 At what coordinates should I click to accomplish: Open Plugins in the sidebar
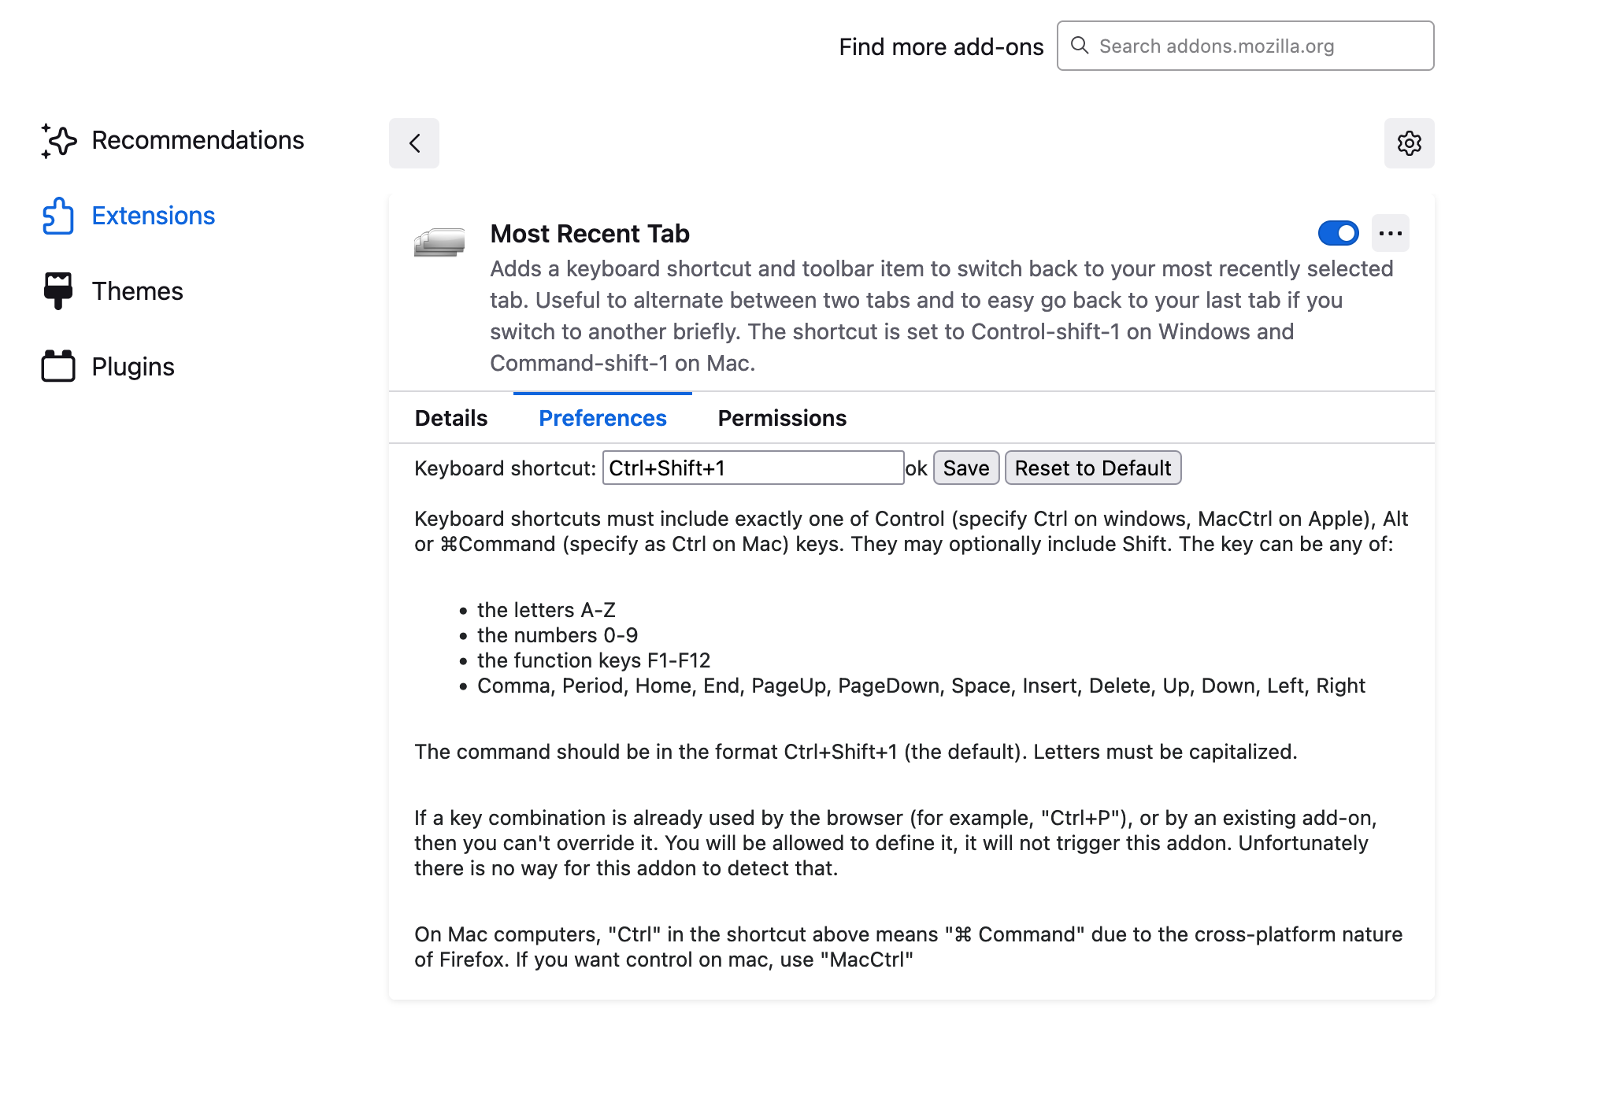[109, 367]
